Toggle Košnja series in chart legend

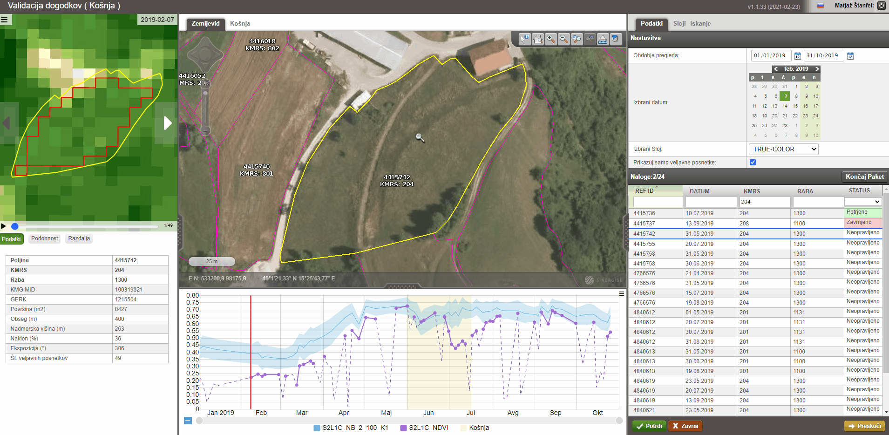(x=475, y=428)
